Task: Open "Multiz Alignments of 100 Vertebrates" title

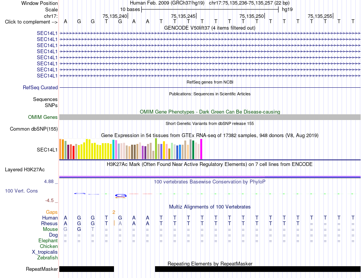Action: (x=210, y=207)
